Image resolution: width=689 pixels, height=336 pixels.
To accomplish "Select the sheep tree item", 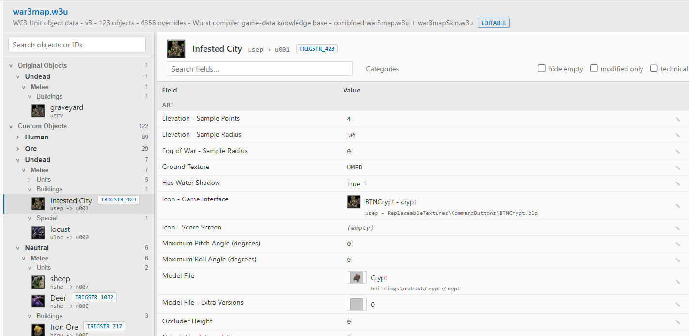I will 79,282.
